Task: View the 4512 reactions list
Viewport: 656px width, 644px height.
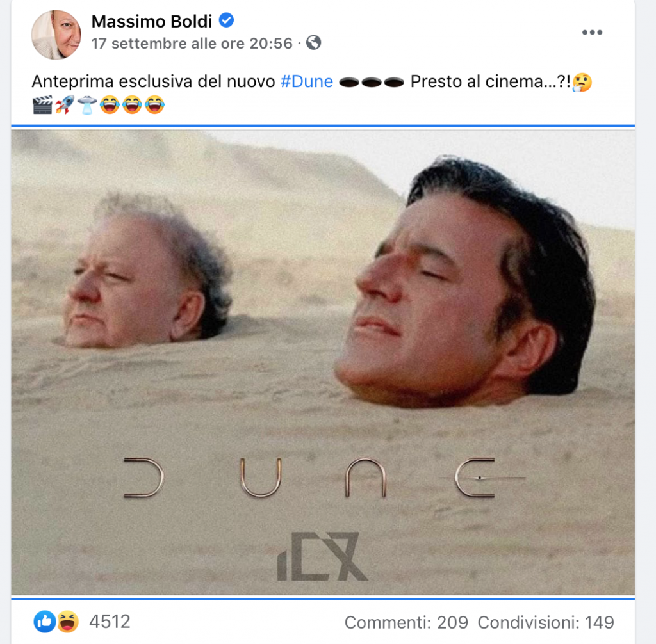Action: click(x=110, y=622)
